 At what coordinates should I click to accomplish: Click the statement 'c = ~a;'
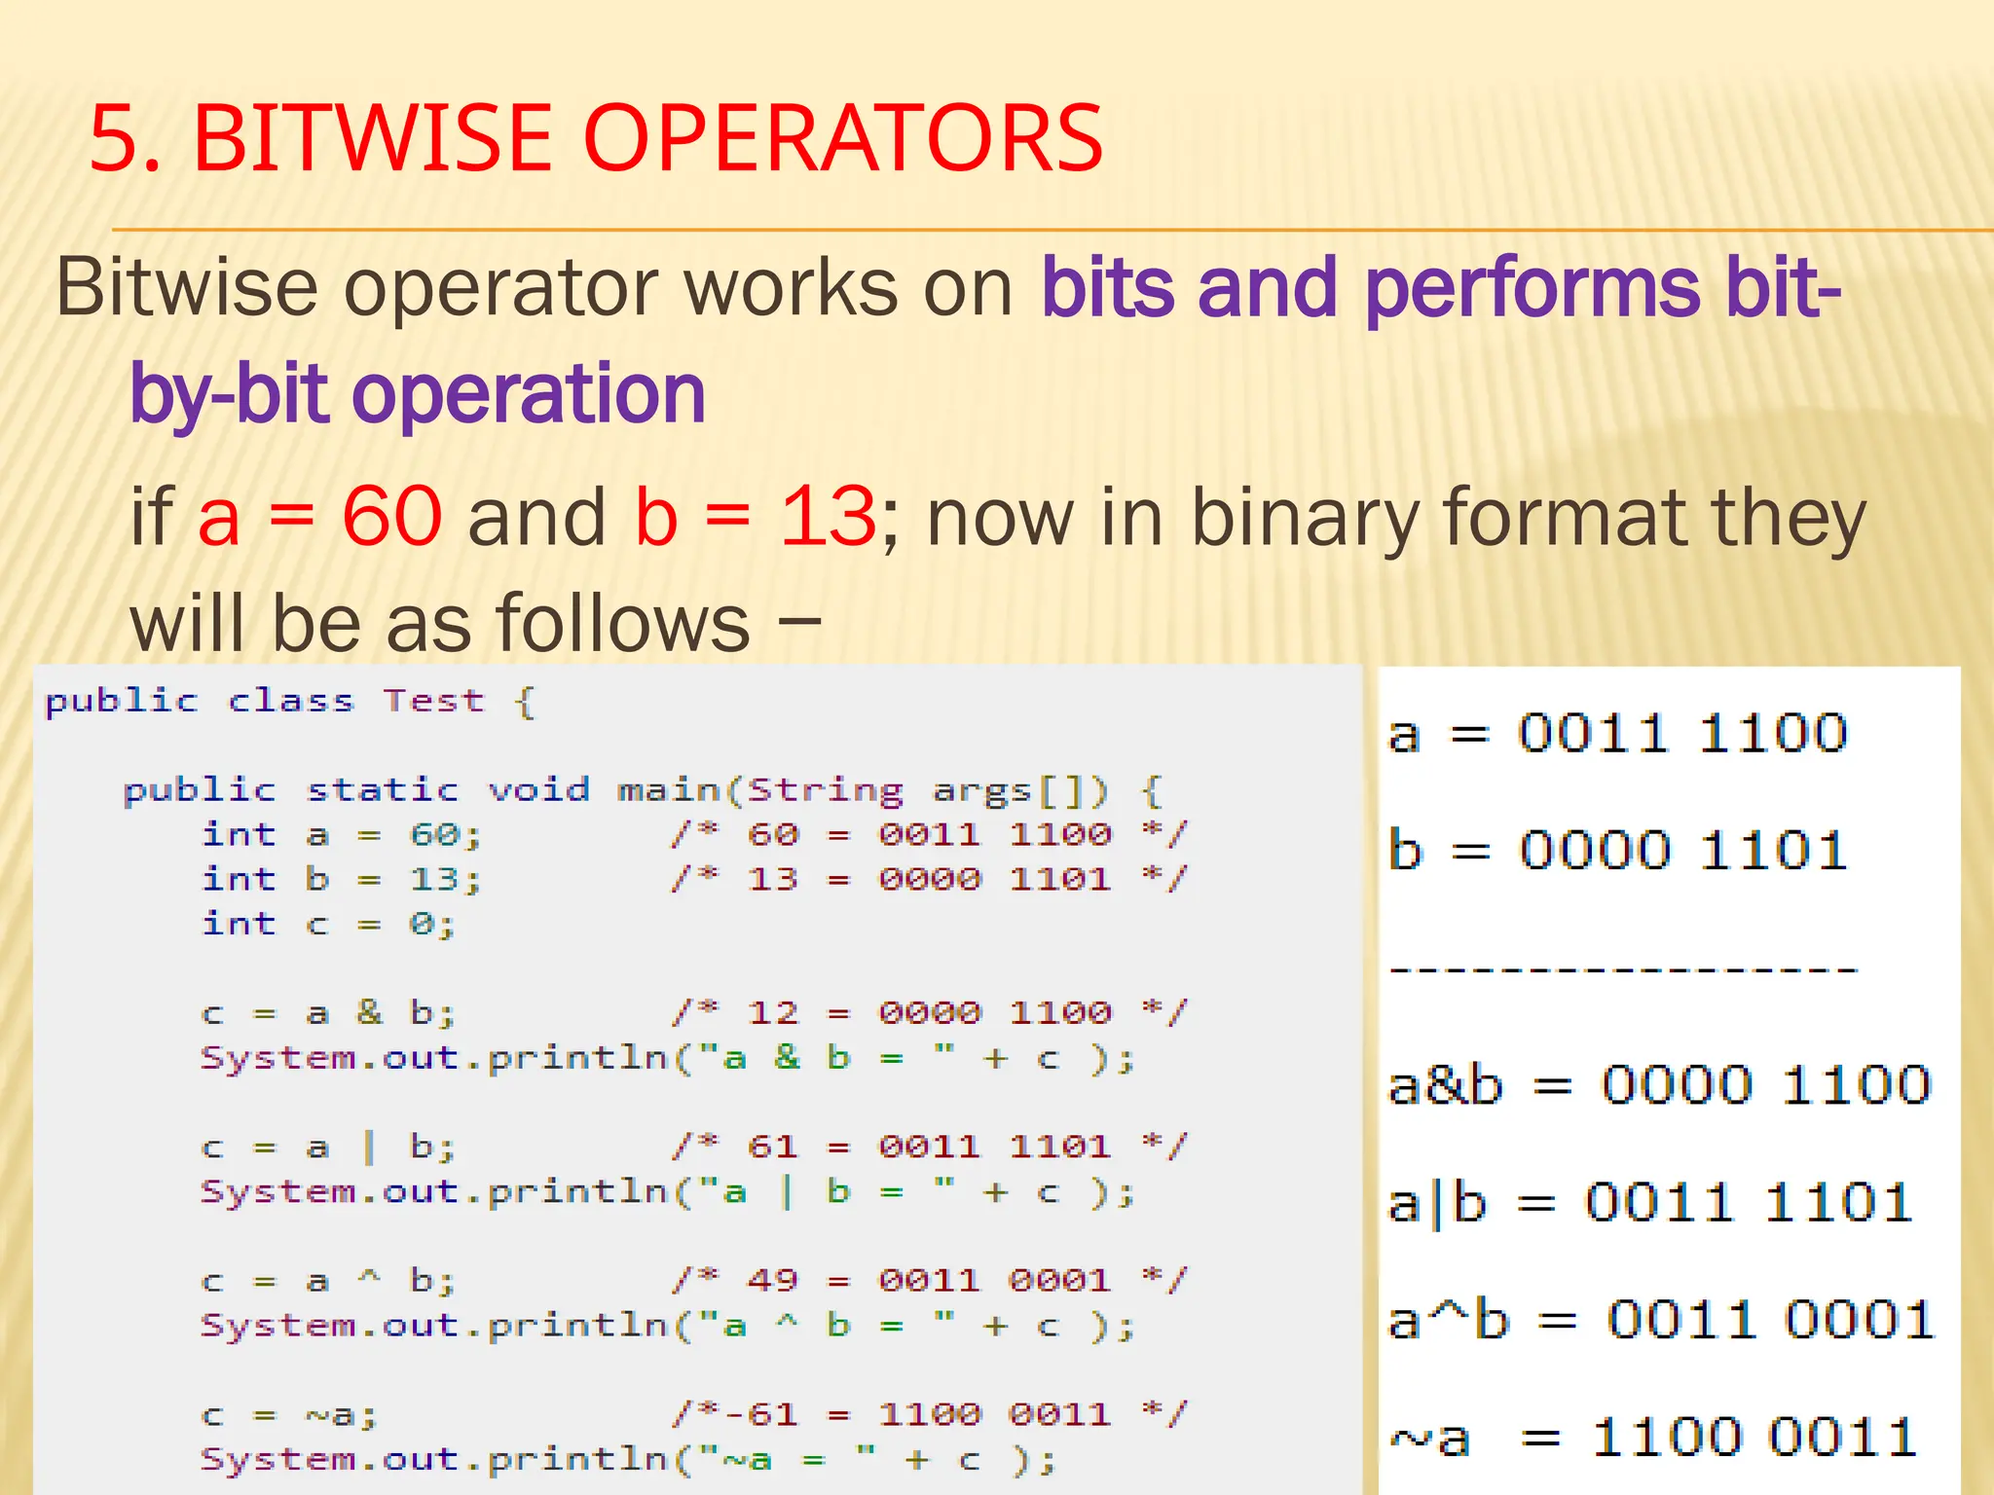[x=289, y=1414]
